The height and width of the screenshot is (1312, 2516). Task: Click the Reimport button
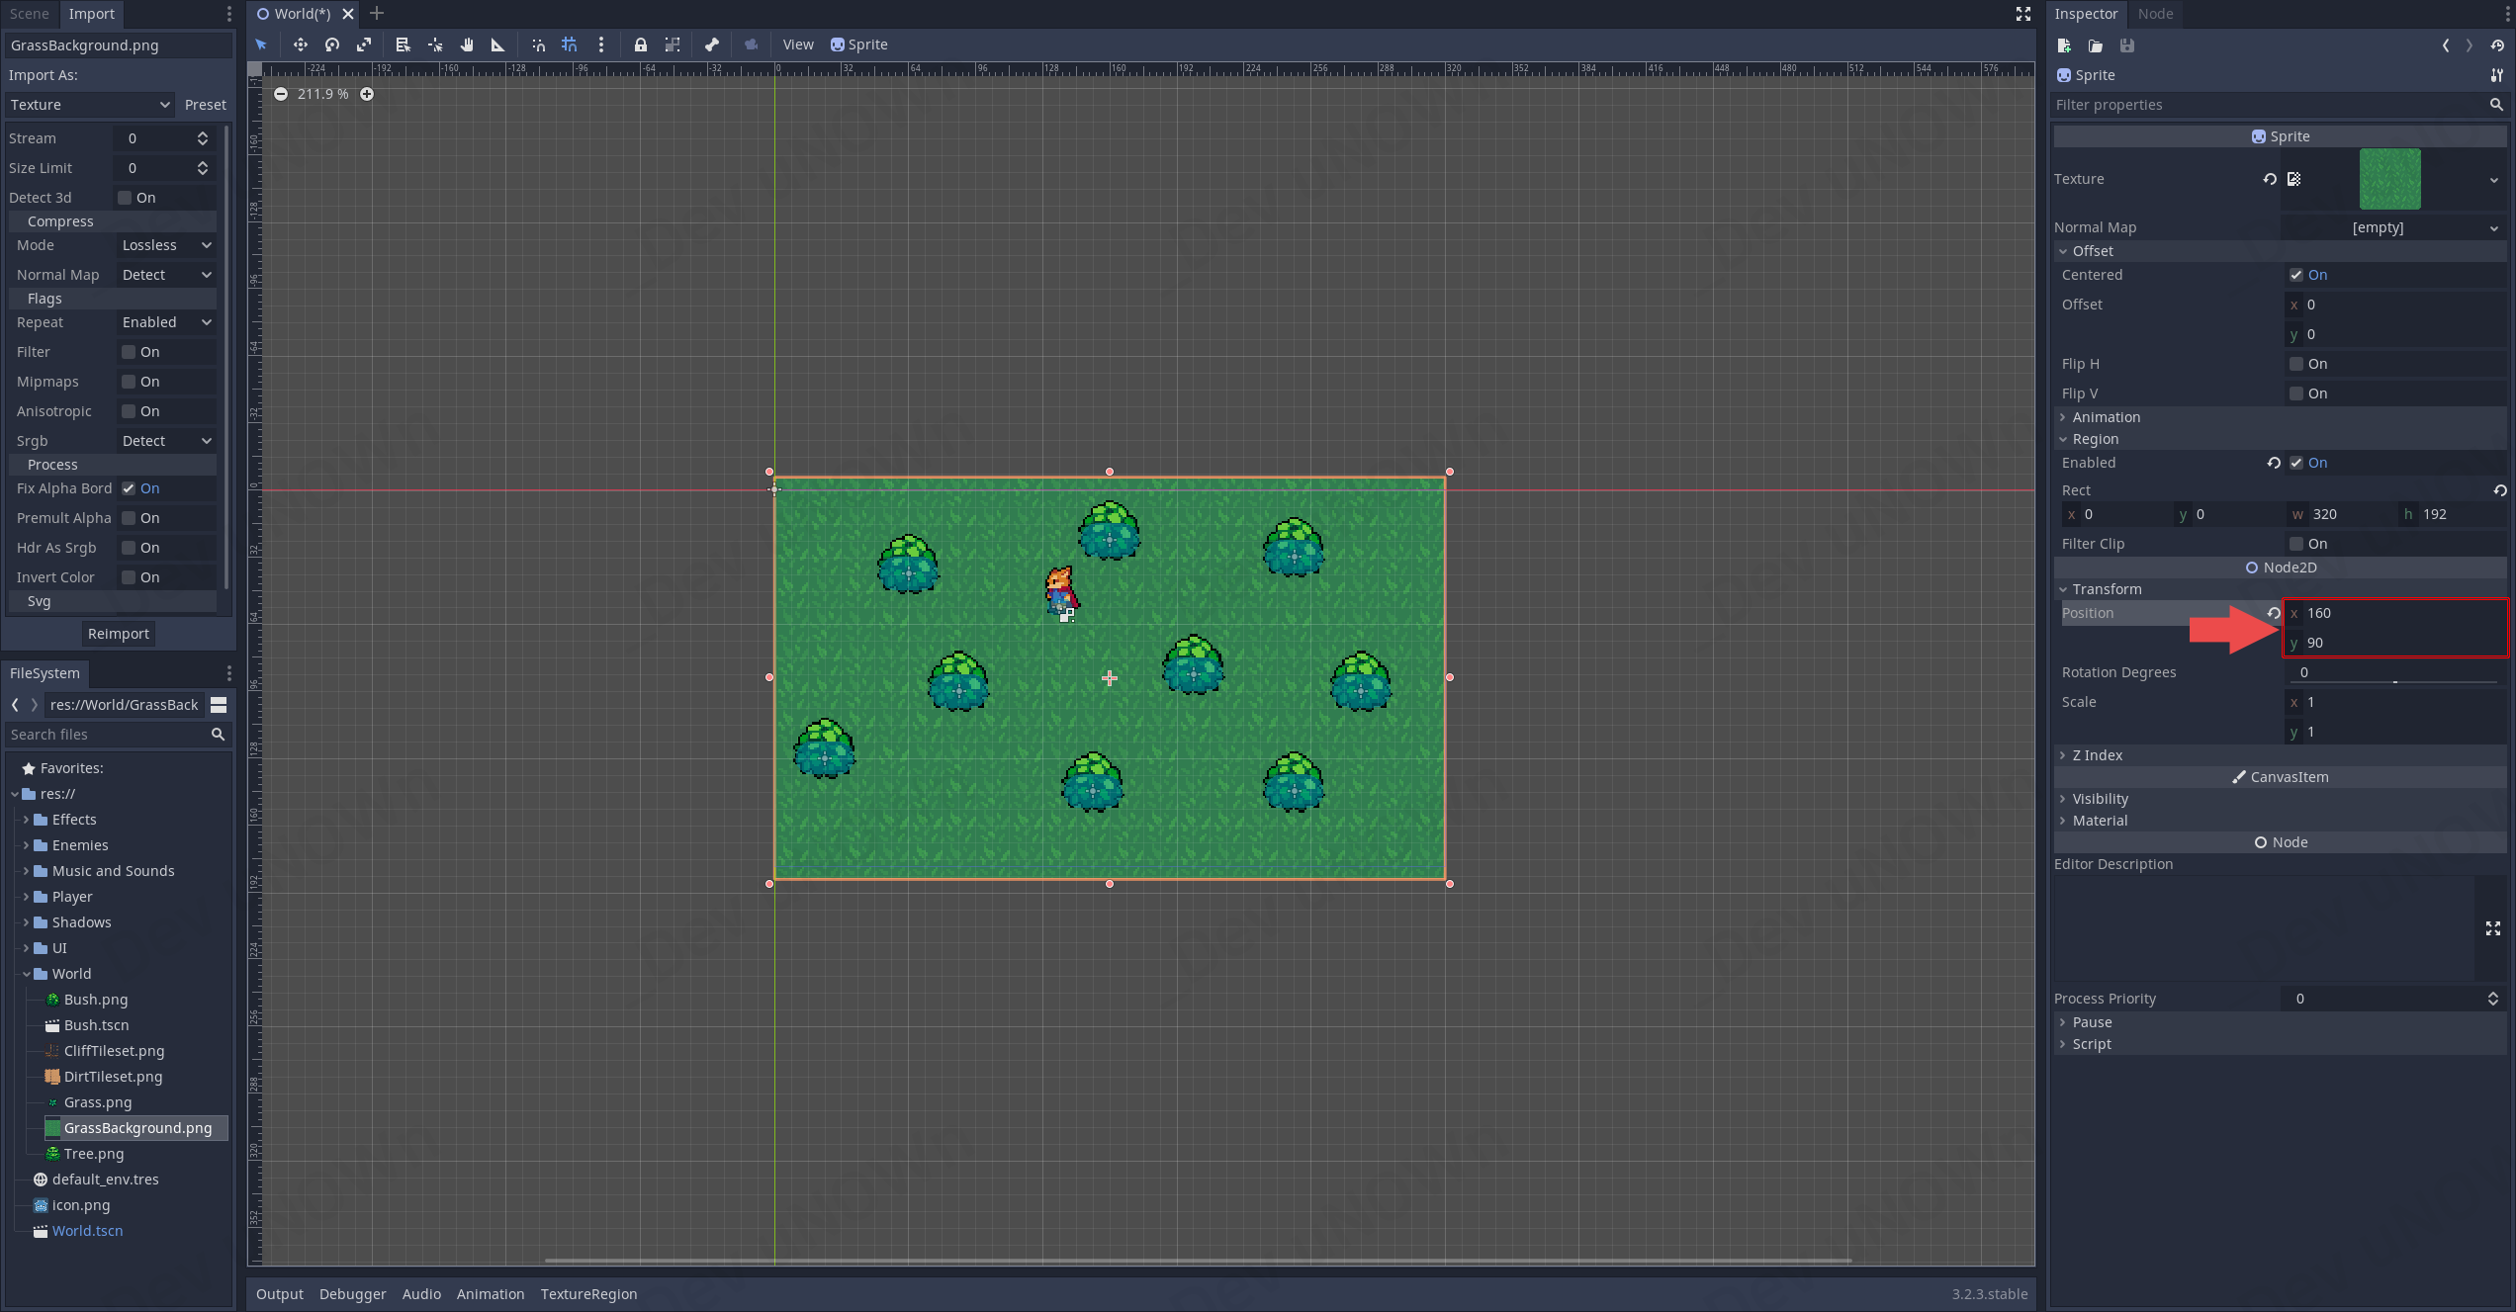[x=118, y=634]
